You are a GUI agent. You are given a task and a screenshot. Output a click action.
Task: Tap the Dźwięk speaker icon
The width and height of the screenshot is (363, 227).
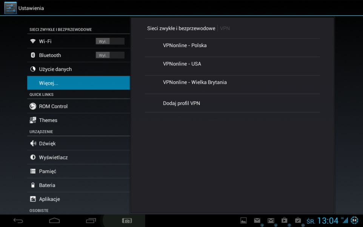33,144
